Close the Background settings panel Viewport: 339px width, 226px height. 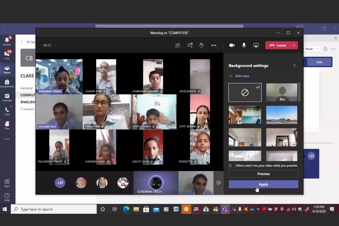[294, 65]
